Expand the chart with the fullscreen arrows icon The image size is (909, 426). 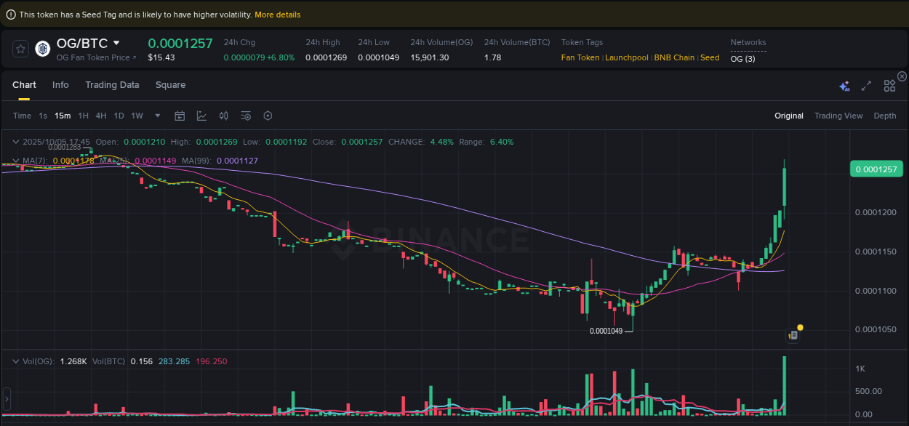tap(866, 85)
